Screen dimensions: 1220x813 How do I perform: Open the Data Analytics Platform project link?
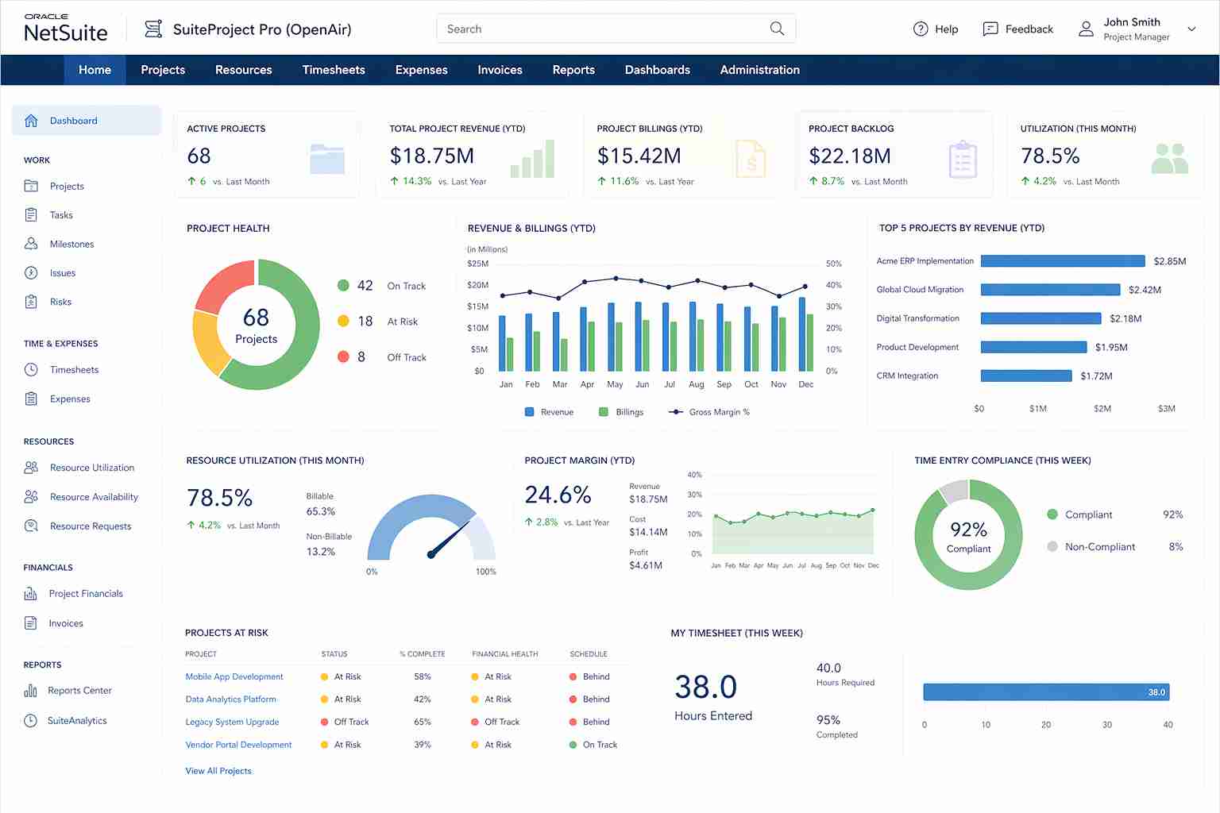[x=230, y=699]
